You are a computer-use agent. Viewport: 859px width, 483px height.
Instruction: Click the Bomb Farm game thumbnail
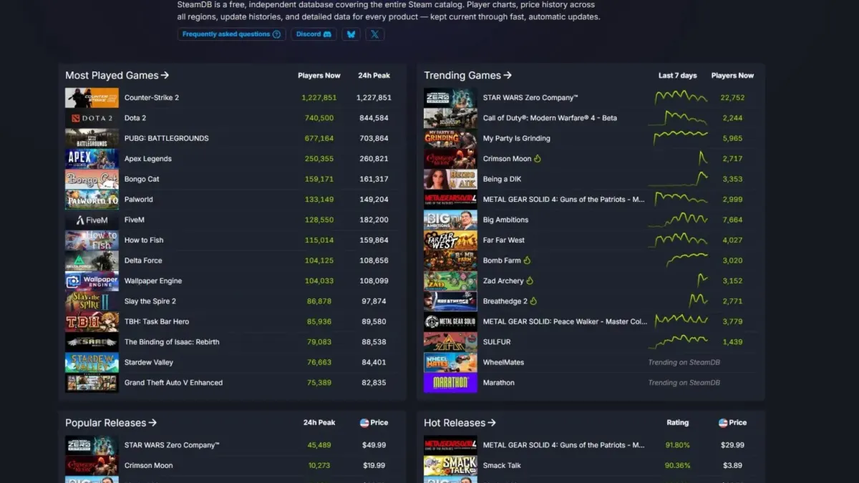click(450, 260)
